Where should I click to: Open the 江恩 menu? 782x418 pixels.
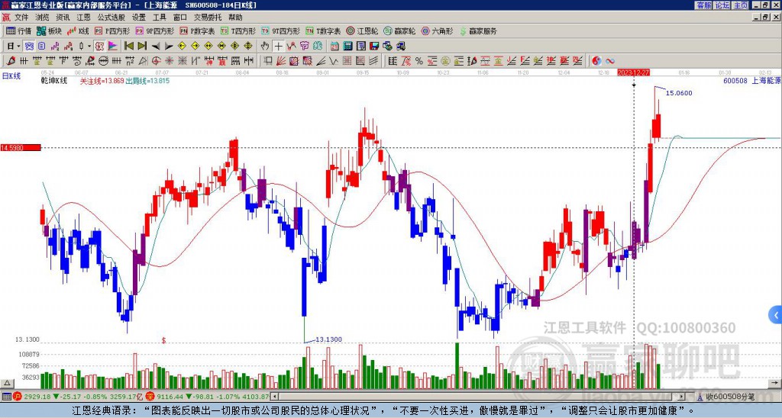click(83, 18)
